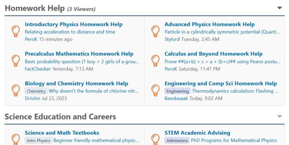Open the Science Education and Careers heading
This screenshot has height=145, width=289.
[60, 117]
